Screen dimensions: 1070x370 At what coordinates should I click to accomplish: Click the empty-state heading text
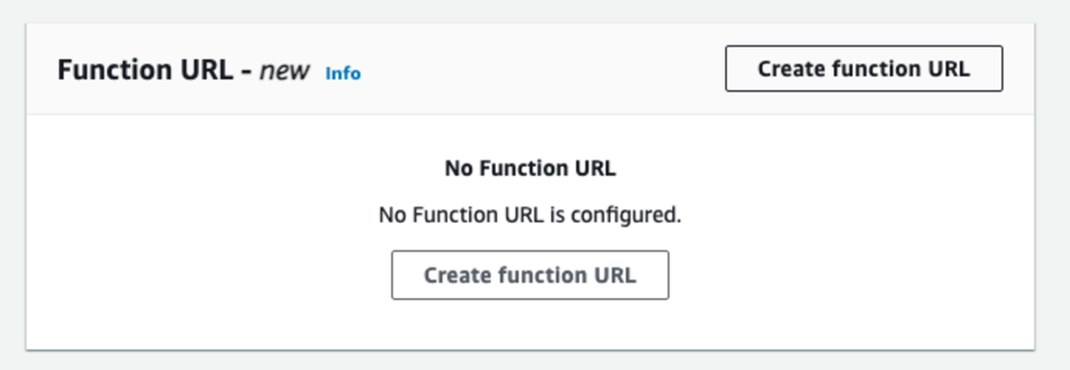(530, 168)
